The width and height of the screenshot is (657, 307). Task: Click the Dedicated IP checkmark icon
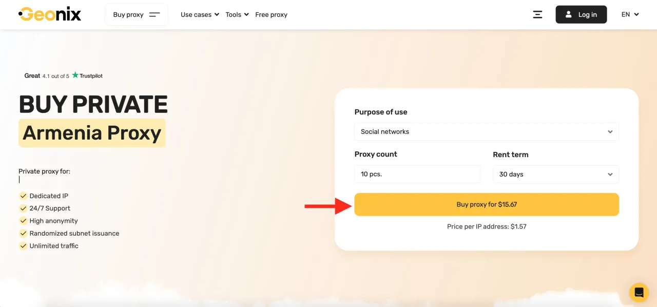point(23,196)
